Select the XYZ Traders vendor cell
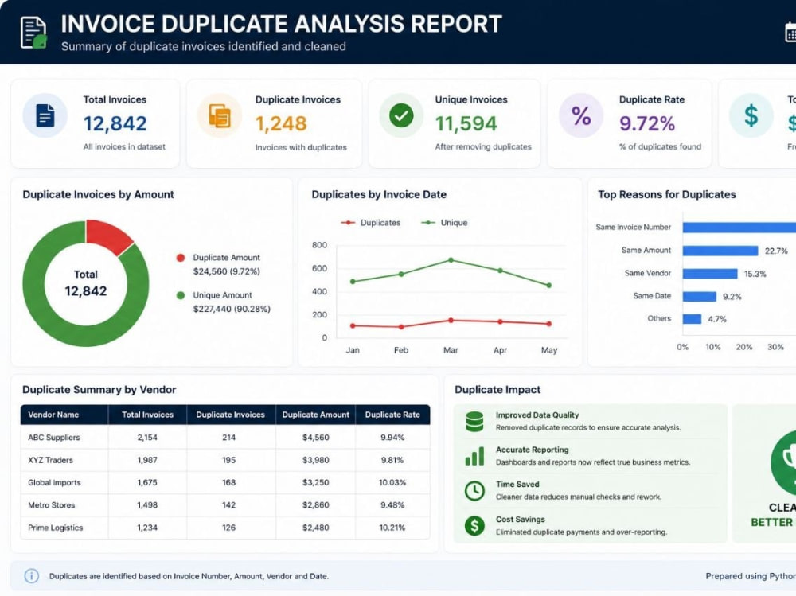Viewport: 796px width, 596px height. click(64, 460)
